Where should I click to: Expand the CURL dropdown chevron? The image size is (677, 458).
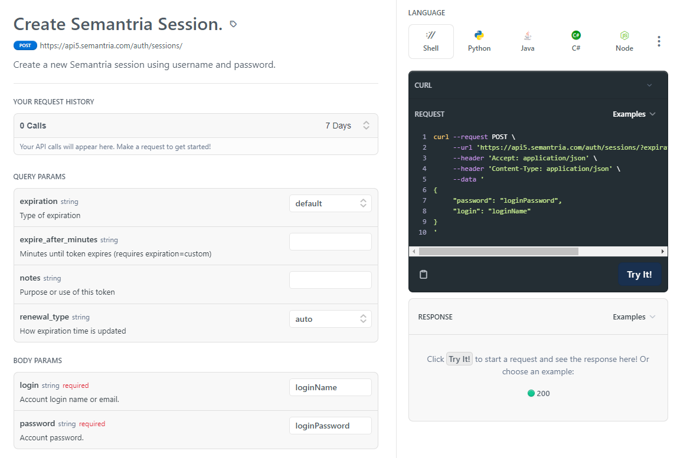pyautogui.click(x=649, y=85)
